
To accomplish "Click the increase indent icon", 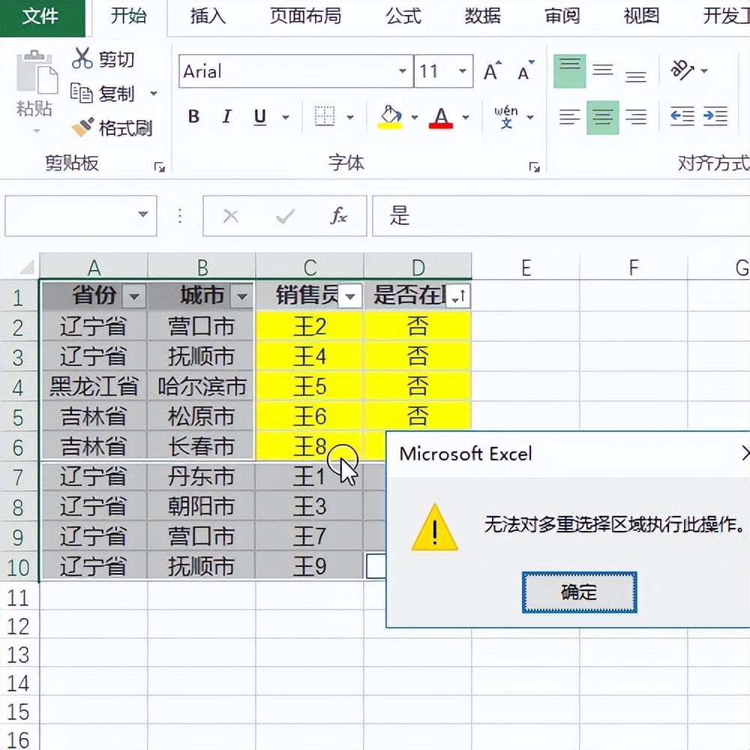I will coord(715,117).
